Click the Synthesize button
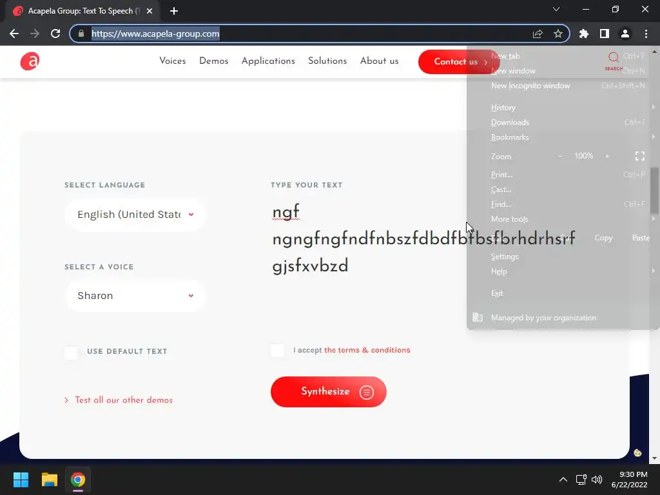This screenshot has height=495, width=660. click(328, 392)
